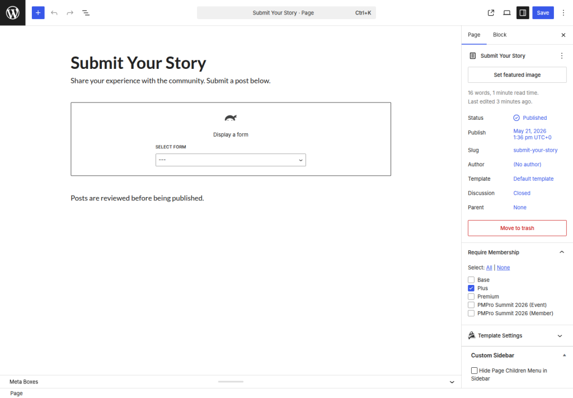Open the Select Form dropdown
This screenshot has width=573, height=398.
tap(231, 160)
